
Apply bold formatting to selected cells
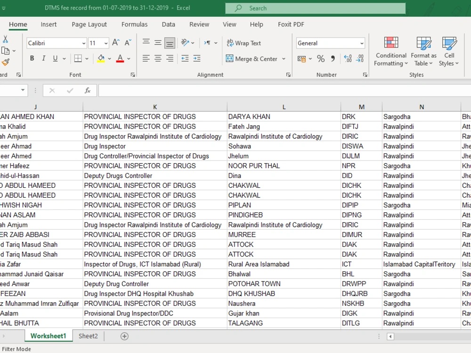point(32,58)
